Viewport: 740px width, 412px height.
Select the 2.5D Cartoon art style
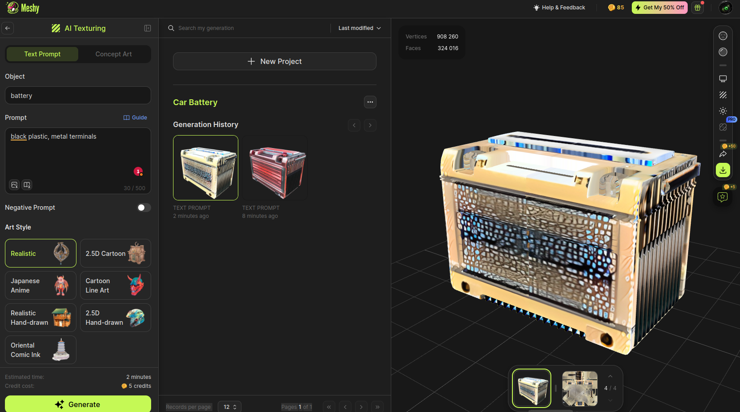pyautogui.click(x=115, y=253)
